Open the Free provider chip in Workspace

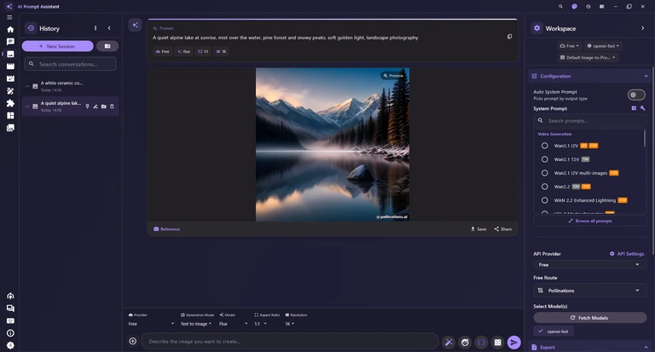click(x=569, y=46)
